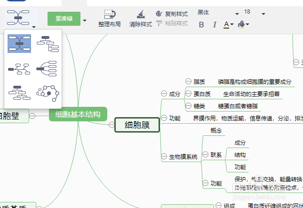This screenshot has width=303, height=208.
Task: Collapse the 成分 branch under 细胞膜
Action: 164,94
